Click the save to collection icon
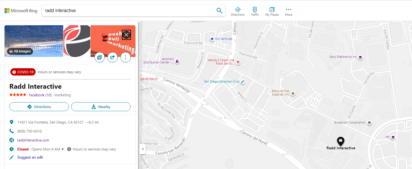Image resolution: width=412 pixels, height=169 pixels. coord(99,58)
